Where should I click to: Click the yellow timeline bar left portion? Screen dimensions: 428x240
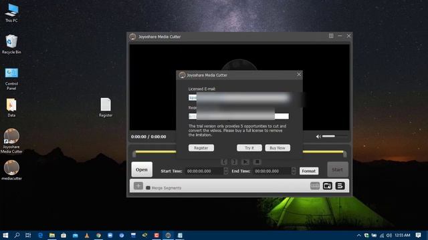pos(156,151)
